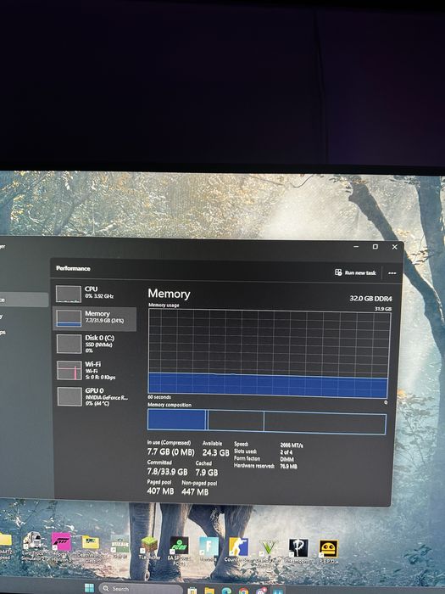Click the Memory composition bar
The width and height of the screenshot is (445, 594).
[267, 422]
